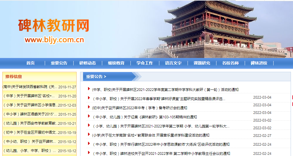Screen dimensions: 293x156
Task: Click red arrow bullet beside 中学学科大教研 notice
Action: (89, 89)
